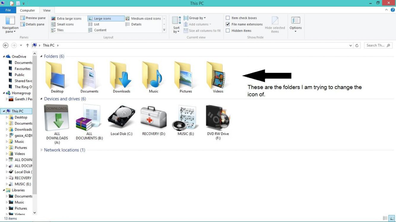Click inside the search box
Screen dimensions: 396x222
coord(376,45)
